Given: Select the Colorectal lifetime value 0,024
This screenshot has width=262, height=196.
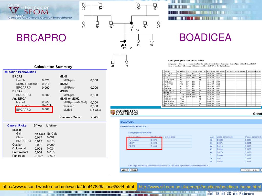Looking at the screenshot, I should tap(51, 149).
